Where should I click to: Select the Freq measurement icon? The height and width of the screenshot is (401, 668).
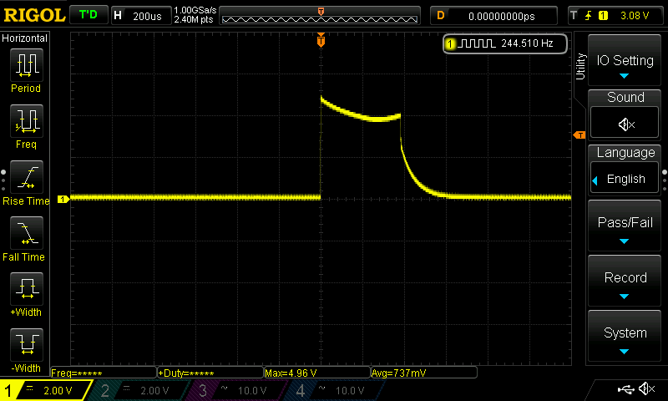point(27,120)
